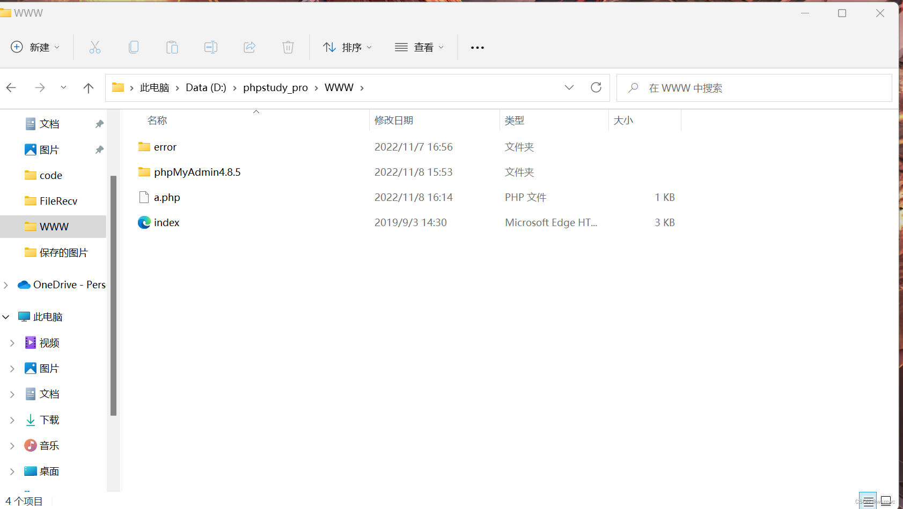Click the Paste clipboard icon
Image resolution: width=903 pixels, height=509 pixels.
(172, 47)
